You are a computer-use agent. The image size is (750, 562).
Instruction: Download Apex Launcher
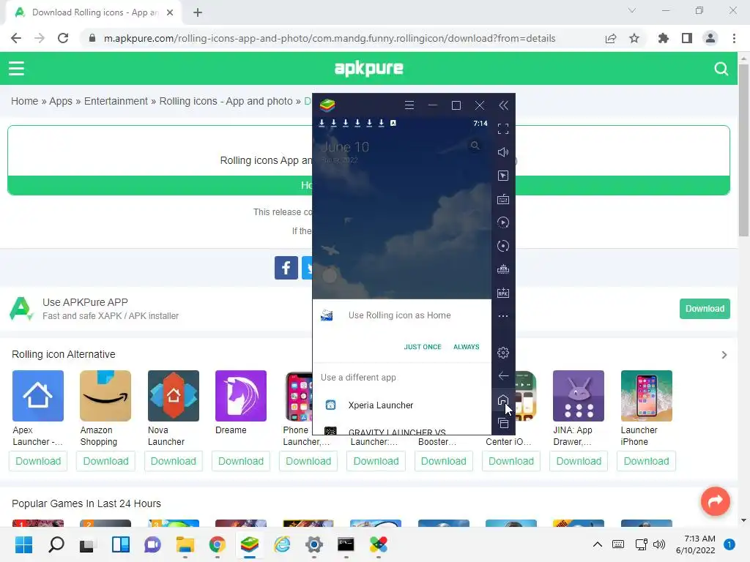[38, 461]
